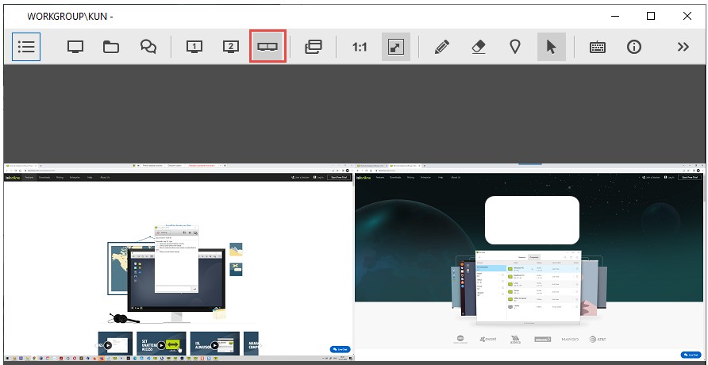Select the desktop sharing monitor icon

pos(75,47)
